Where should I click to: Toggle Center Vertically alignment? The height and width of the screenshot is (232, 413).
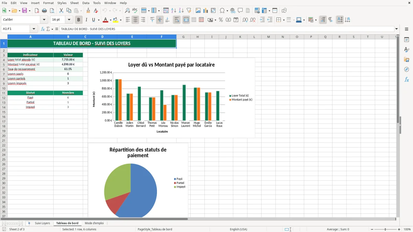click(160, 20)
